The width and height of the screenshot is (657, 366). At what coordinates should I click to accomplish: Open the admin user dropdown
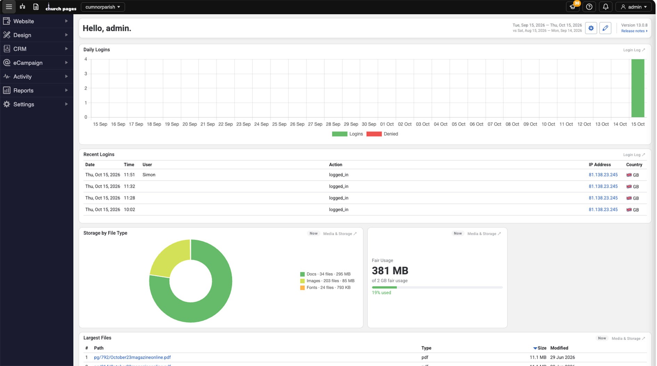coord(634,7)
